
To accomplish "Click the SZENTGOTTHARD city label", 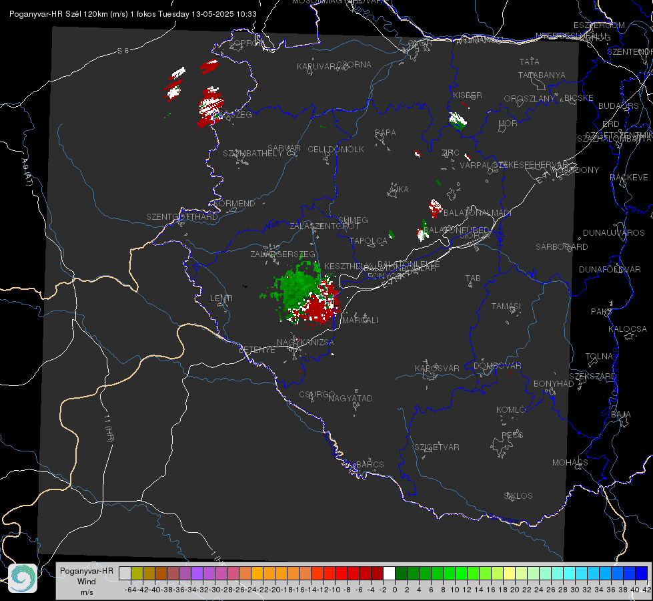I will coord(182,217).
